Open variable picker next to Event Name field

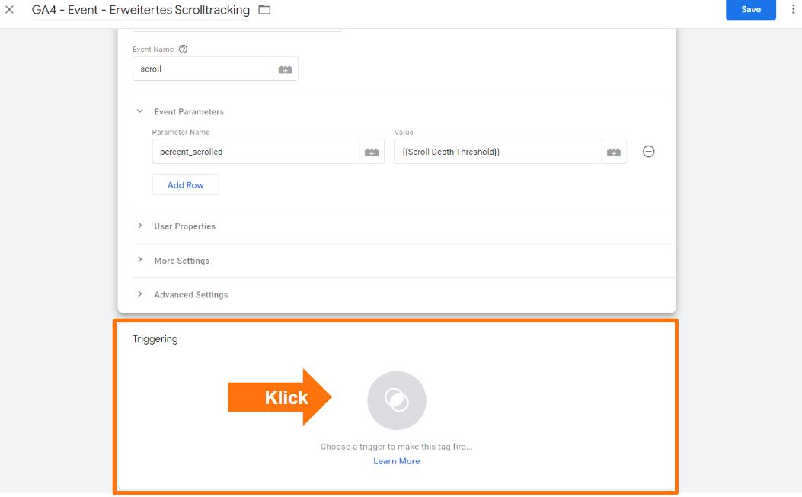tap(286, 69)
